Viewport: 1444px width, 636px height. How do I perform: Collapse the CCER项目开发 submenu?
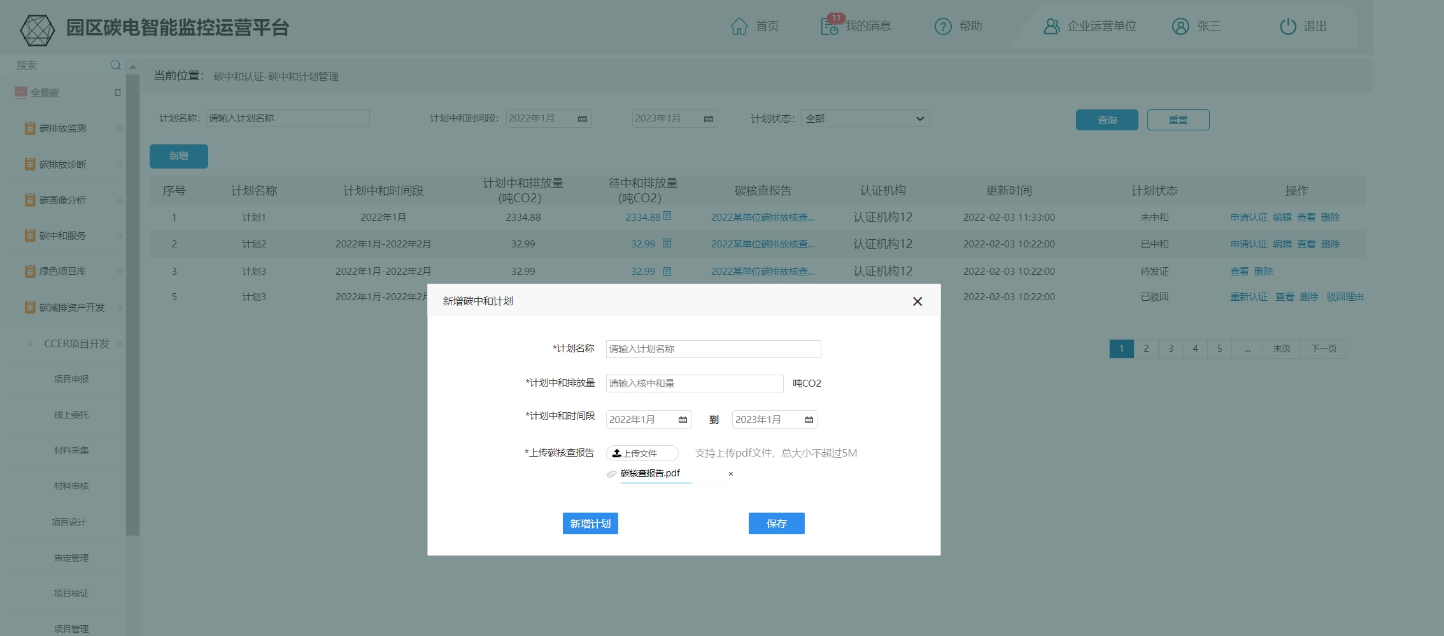coord(120,343)
